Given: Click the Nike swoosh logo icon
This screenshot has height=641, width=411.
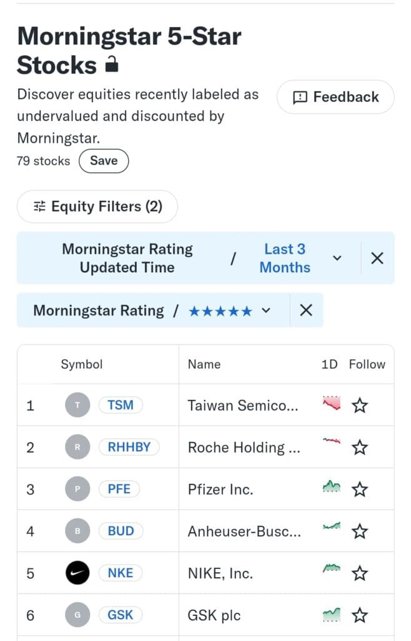Looking at the screenshot, I should click(x=77, y=573).
